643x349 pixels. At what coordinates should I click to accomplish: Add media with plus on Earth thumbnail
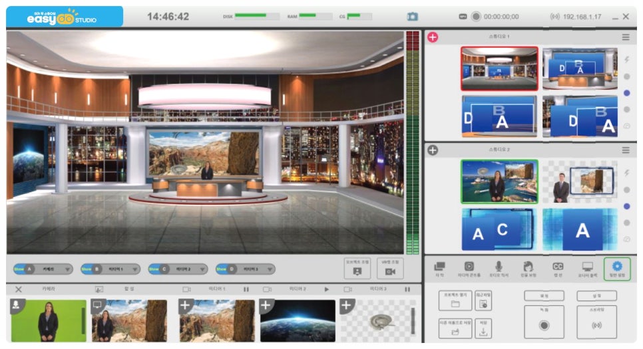pyautogui.click(x=266, y=305)
